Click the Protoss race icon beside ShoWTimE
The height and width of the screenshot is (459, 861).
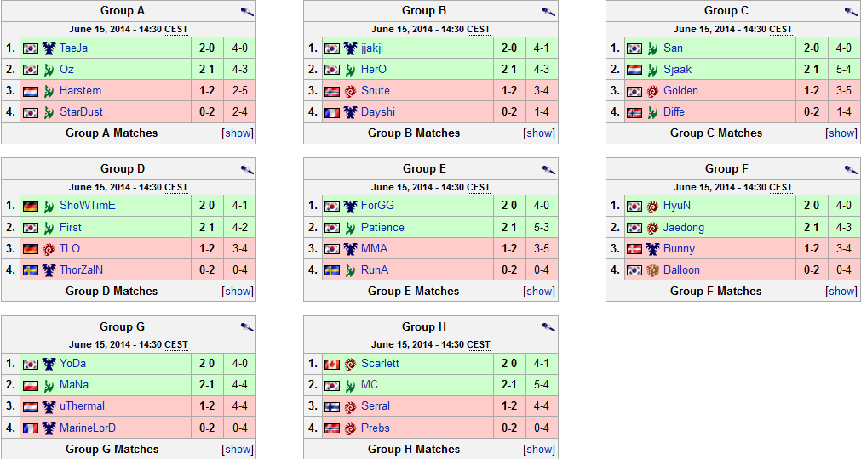(x=49, y=206)
